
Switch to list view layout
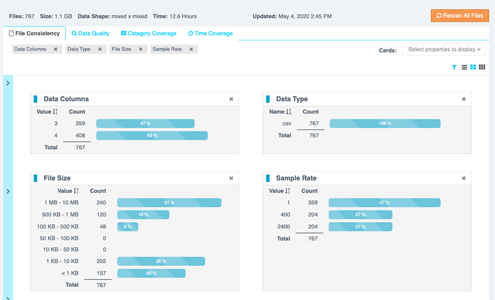click(464, 67)
